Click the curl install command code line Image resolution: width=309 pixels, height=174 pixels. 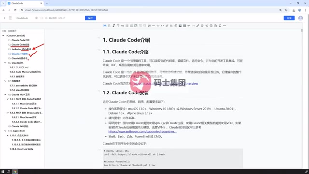point(134,154)
